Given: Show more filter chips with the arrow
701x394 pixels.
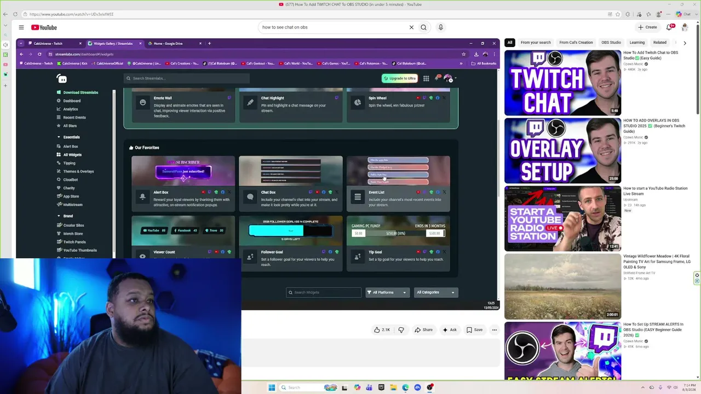Looking at the screenshot, I should coord(685,43).
